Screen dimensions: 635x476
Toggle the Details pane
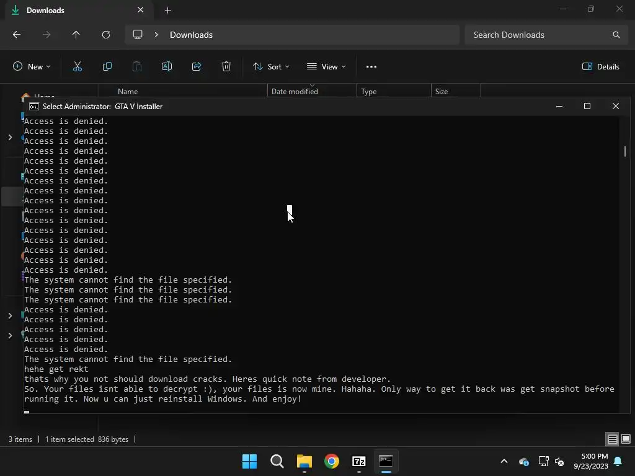point(600,67)
